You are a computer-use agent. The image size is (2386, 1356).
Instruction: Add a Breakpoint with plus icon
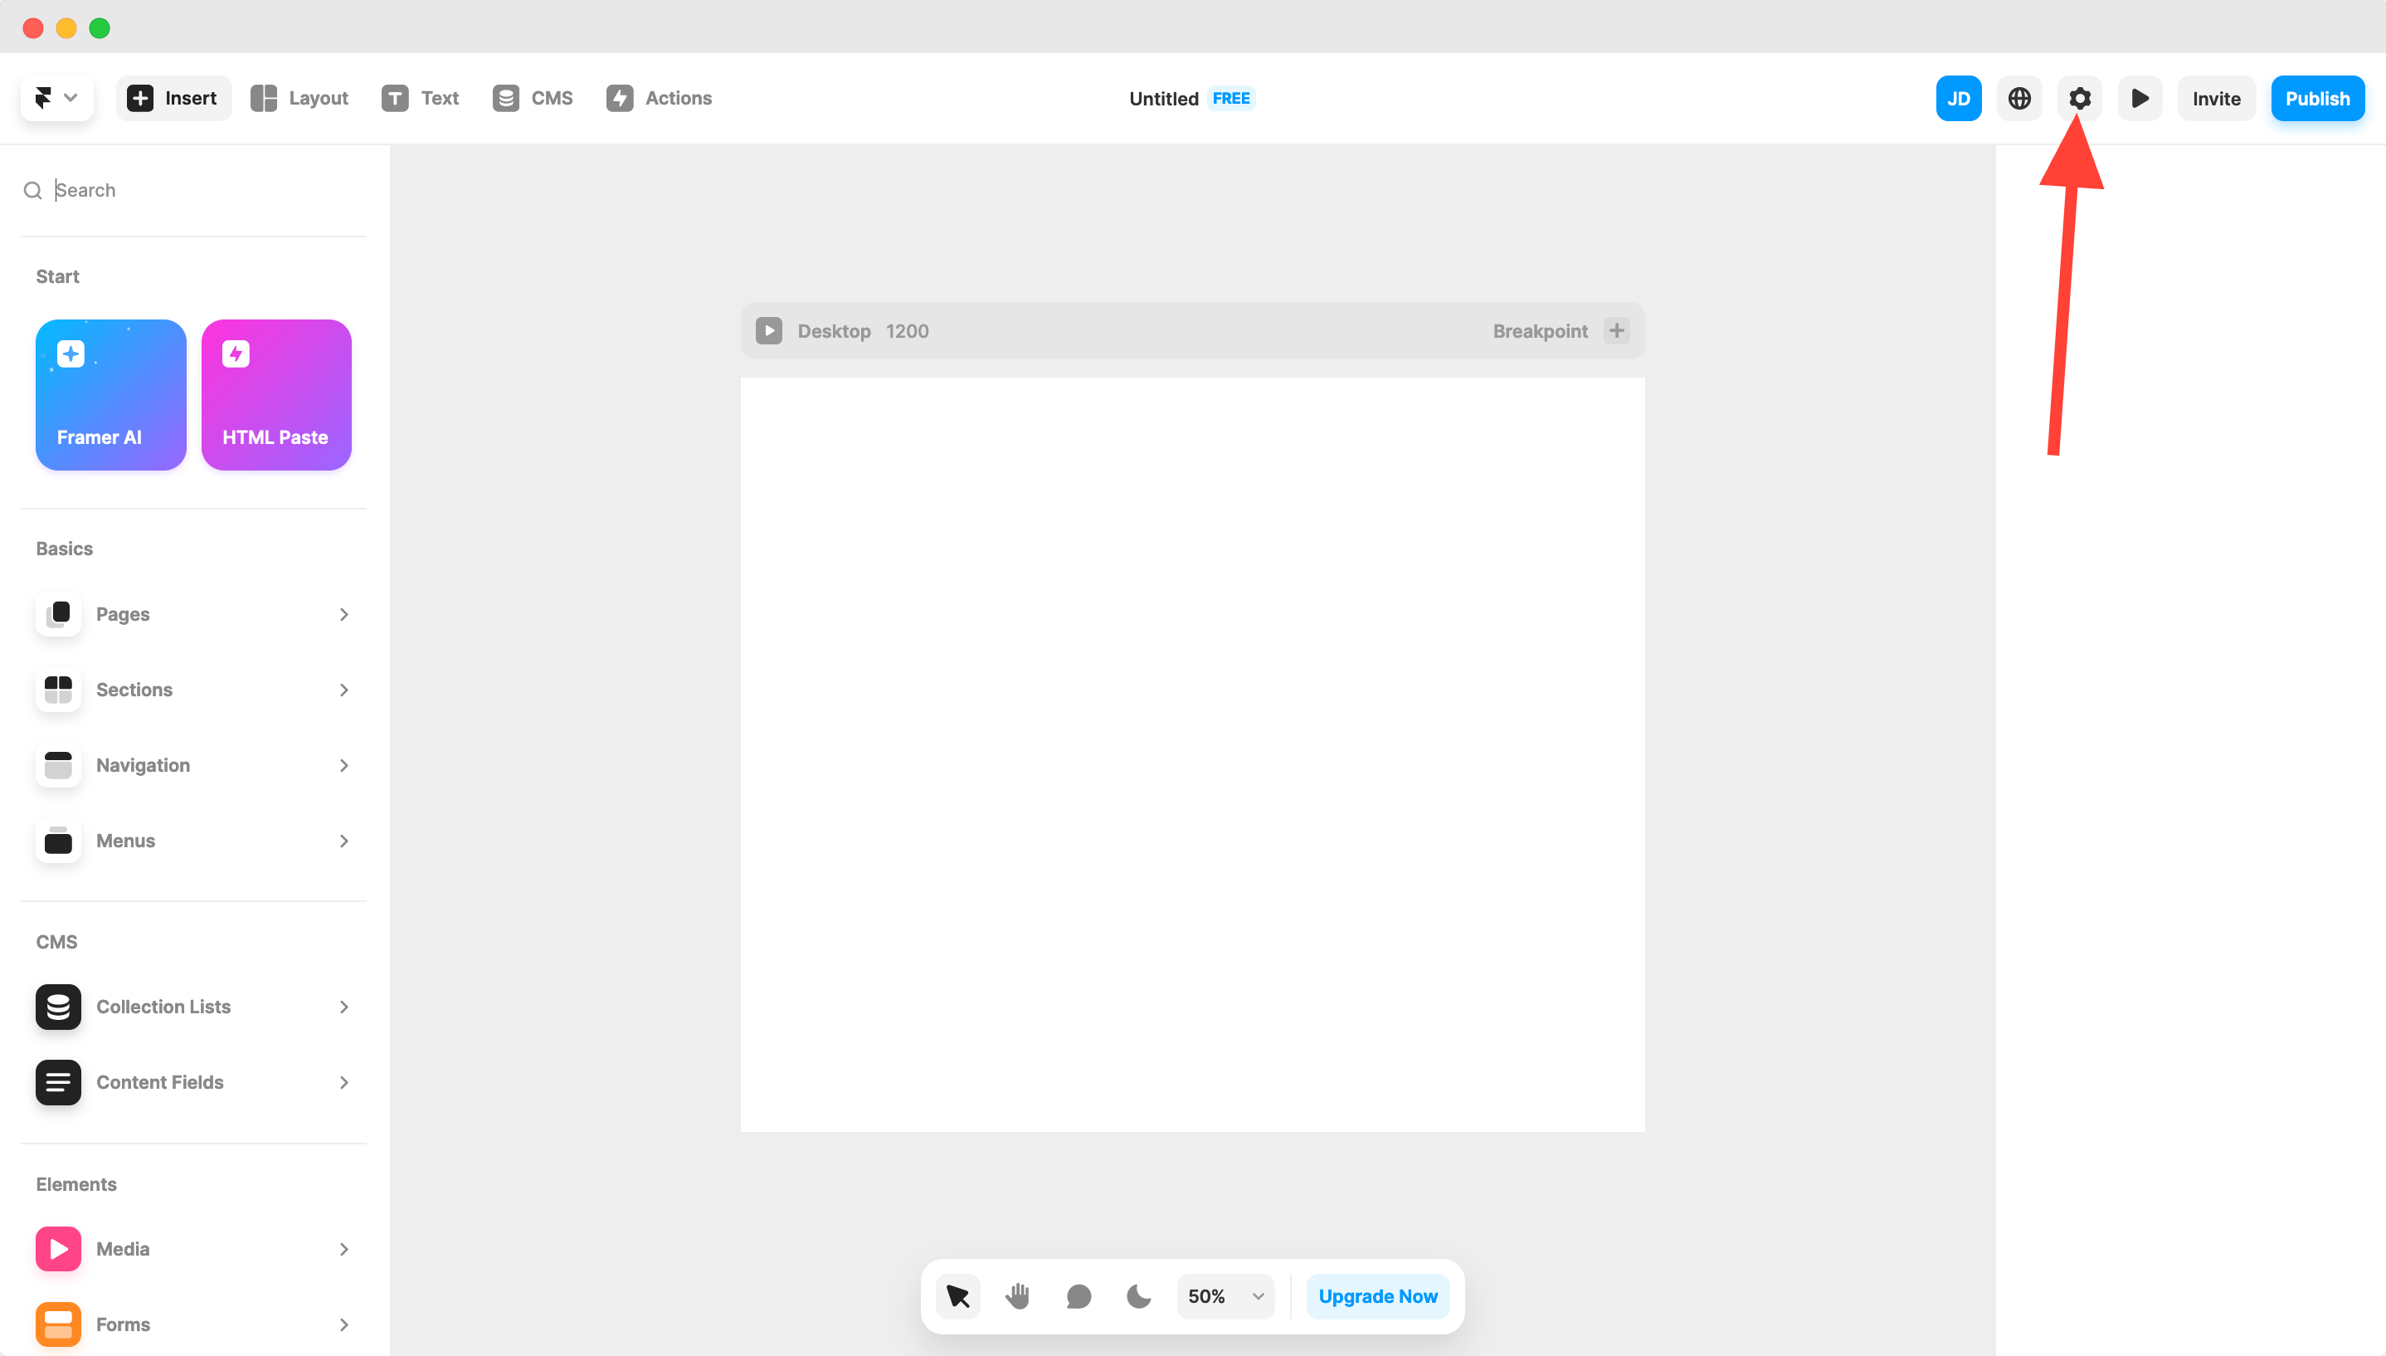click(x=1616, y=330)
